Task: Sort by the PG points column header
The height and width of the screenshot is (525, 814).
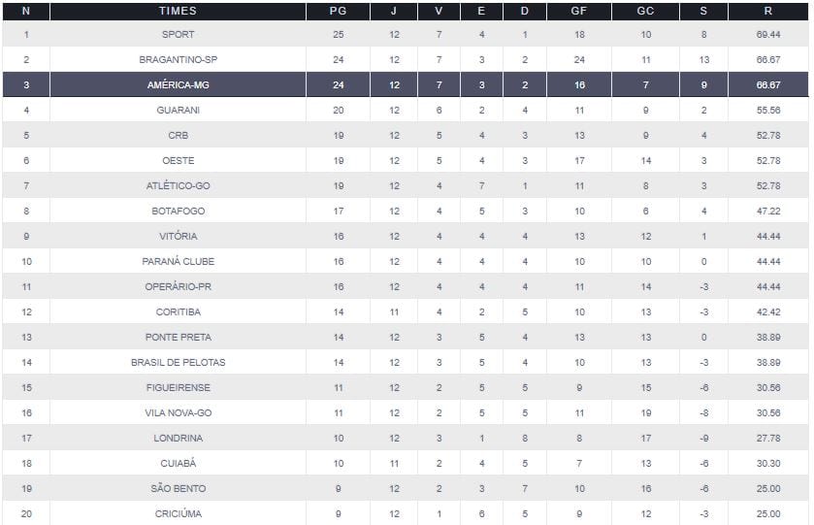Action: (x=339, y=11)
